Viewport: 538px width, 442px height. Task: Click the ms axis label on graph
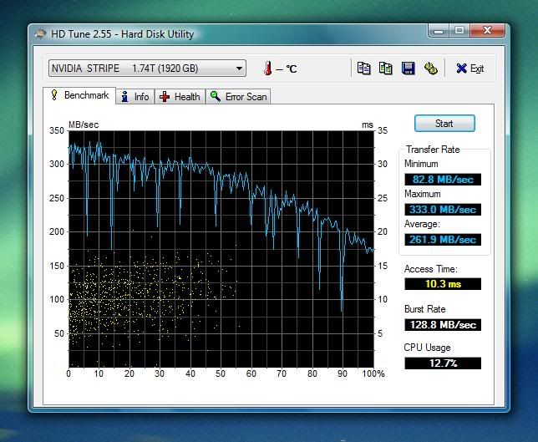point(368,125)
